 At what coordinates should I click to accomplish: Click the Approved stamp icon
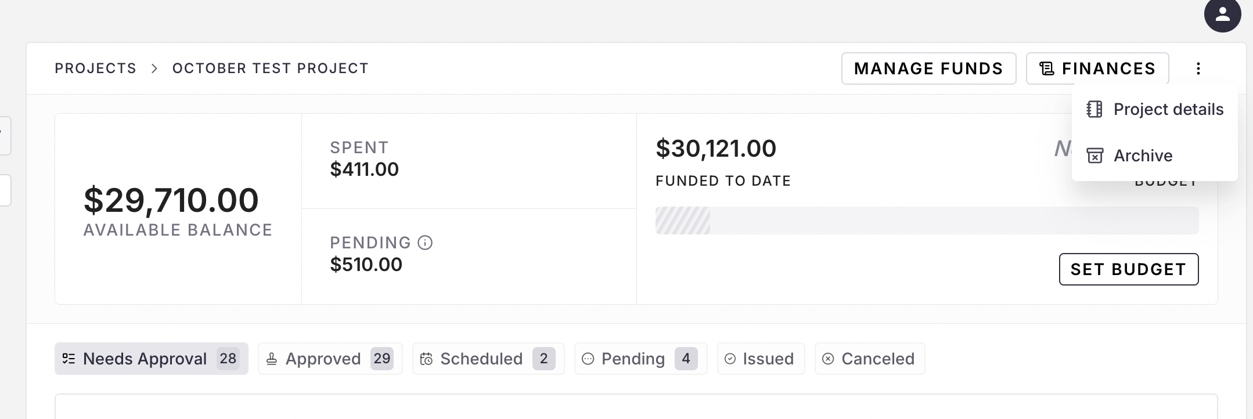(x=271, y=359)
